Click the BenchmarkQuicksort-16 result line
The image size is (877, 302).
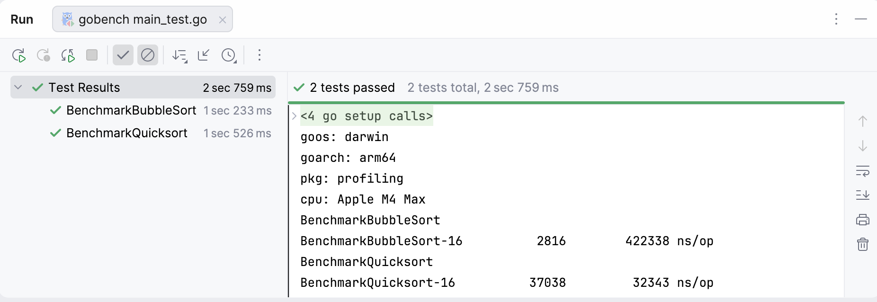(507, 283)
